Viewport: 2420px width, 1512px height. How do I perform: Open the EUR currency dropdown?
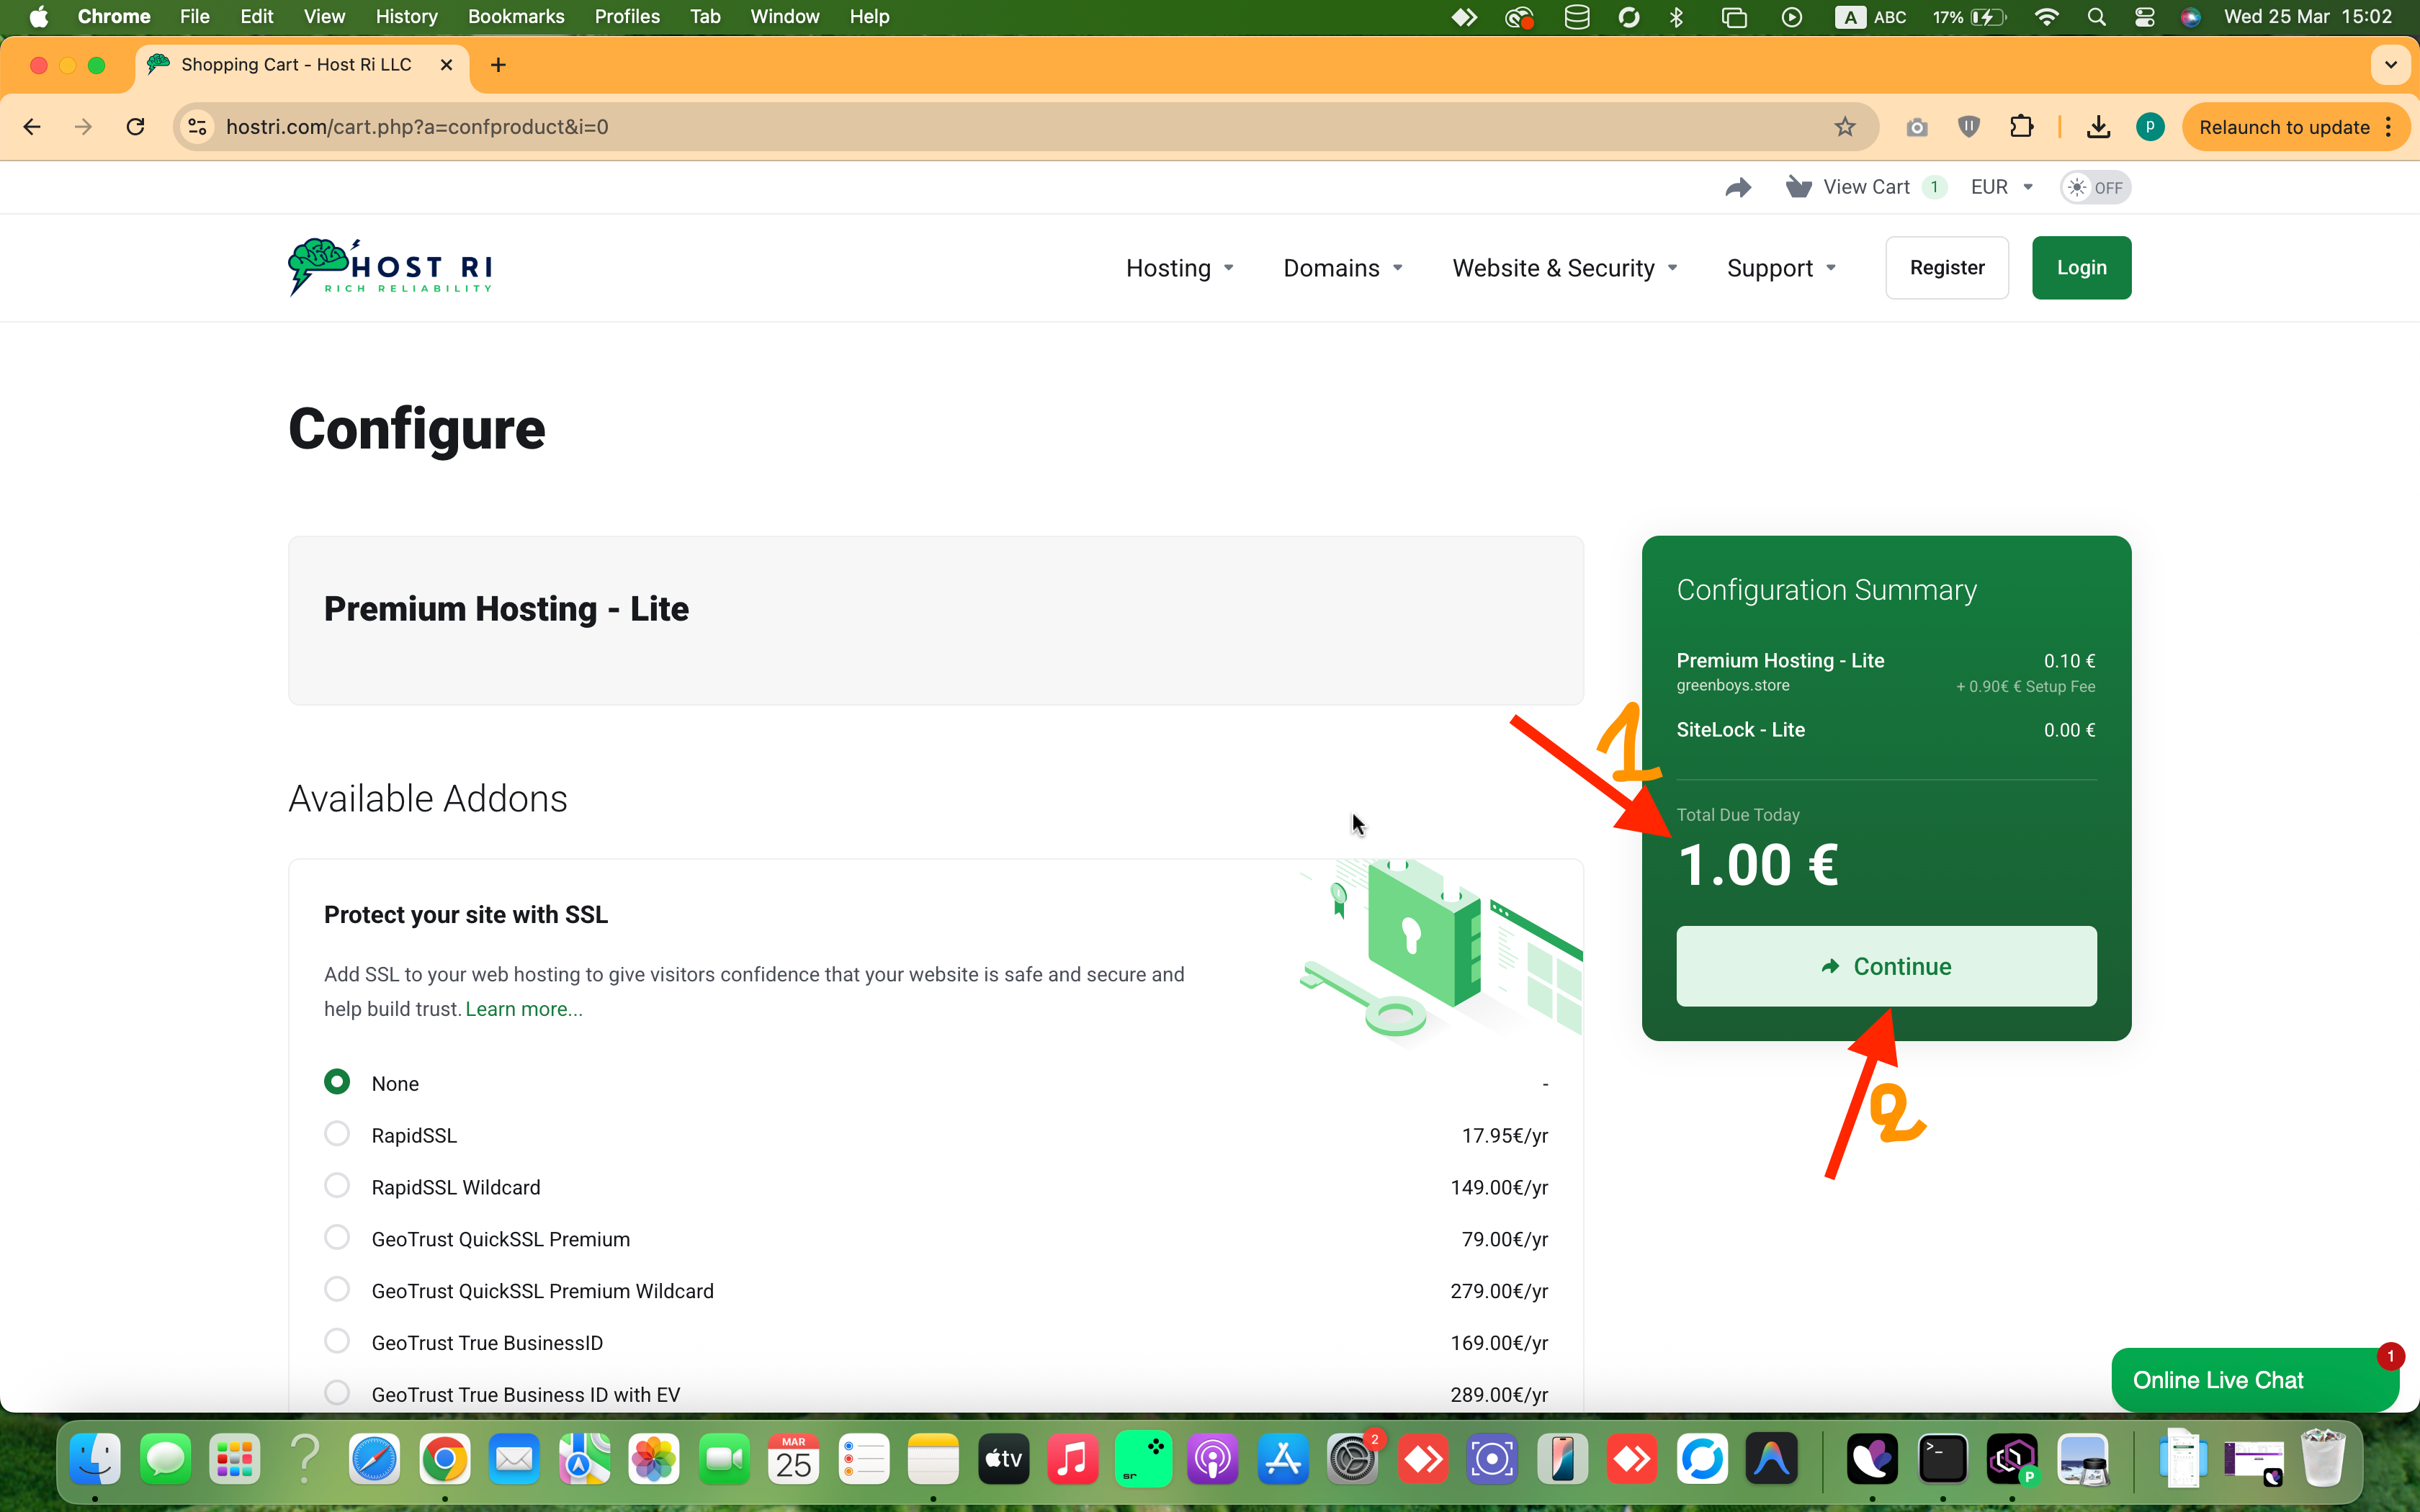pyautogui.click(x=2001, y=187)
